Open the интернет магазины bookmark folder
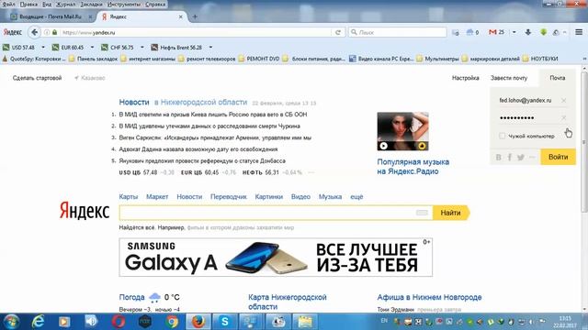 [148, 59]
